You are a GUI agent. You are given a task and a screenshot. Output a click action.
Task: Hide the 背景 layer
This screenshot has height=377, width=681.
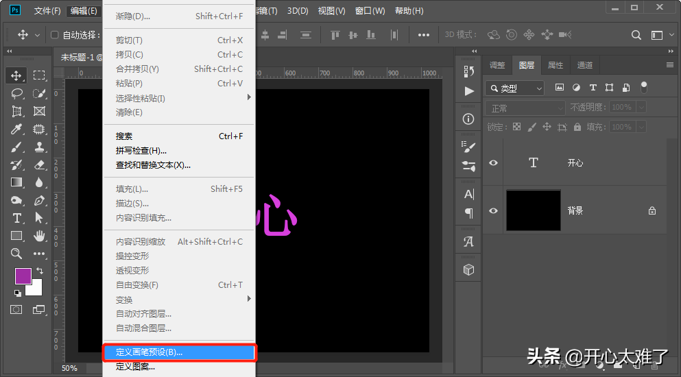[493, 210]
